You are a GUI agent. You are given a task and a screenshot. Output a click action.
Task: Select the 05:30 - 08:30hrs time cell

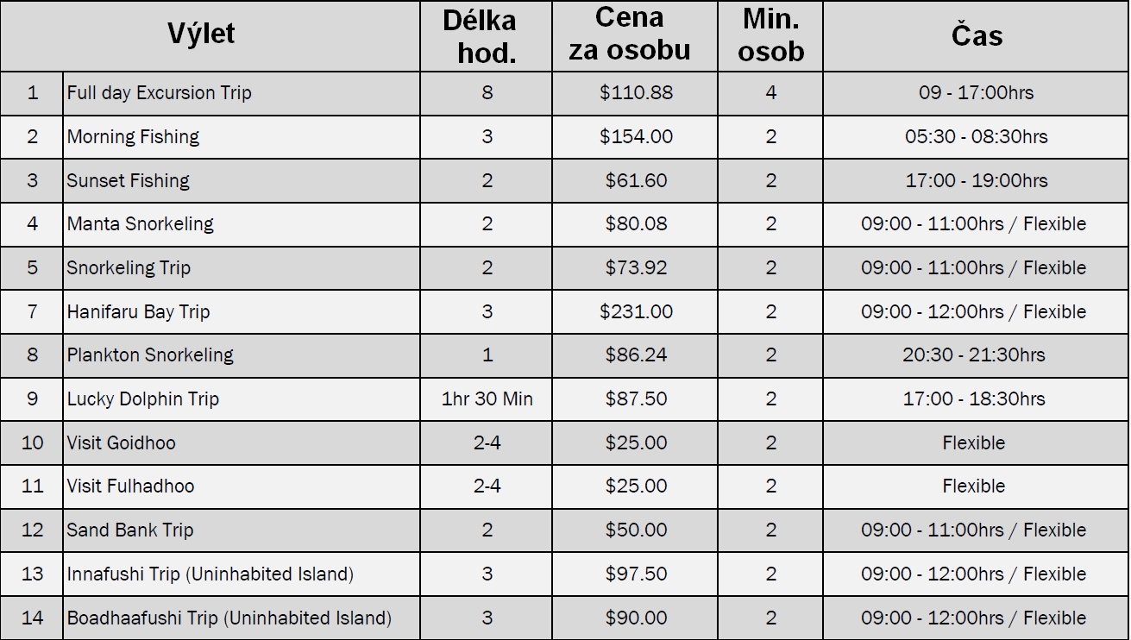pyautogui.click(x=976, y=136)
